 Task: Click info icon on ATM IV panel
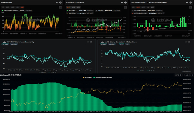pyautogui.click(x=91, y=42)
